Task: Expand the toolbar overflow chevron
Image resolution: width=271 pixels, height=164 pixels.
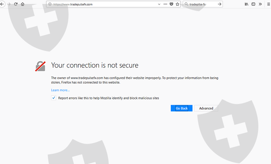Action: tap(260, 4)
